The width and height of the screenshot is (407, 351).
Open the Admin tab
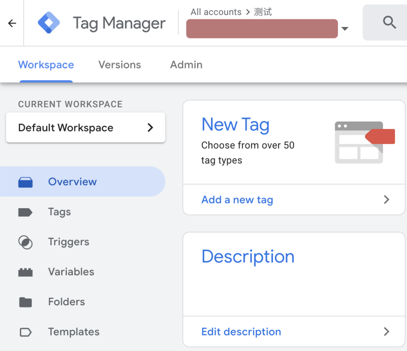[186, 65]
